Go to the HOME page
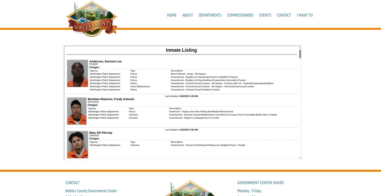The height and width of the screenshot is (196, 381). pyautogui.click(x=172, y=15)
